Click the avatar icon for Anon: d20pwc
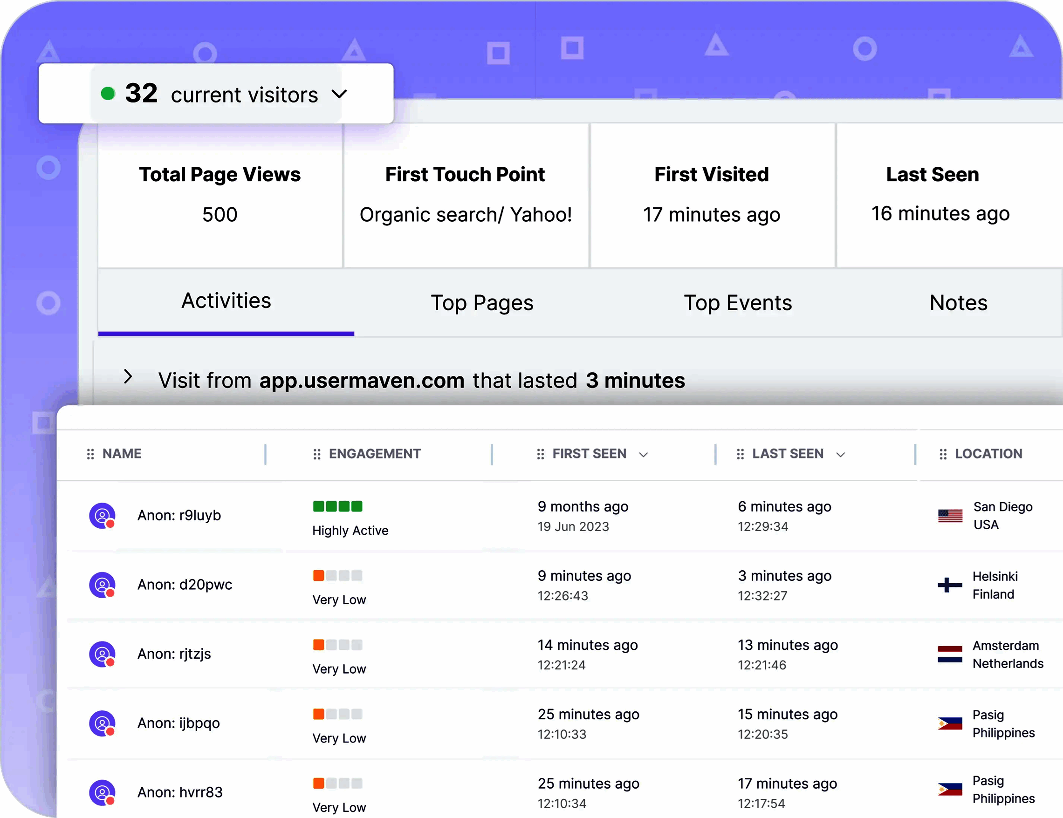 tap(102, 585)
